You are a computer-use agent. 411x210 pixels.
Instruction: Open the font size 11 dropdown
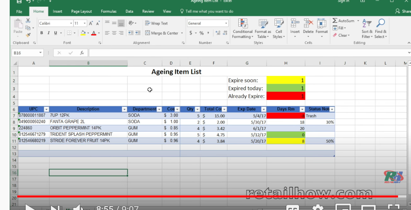pos(85,23)
